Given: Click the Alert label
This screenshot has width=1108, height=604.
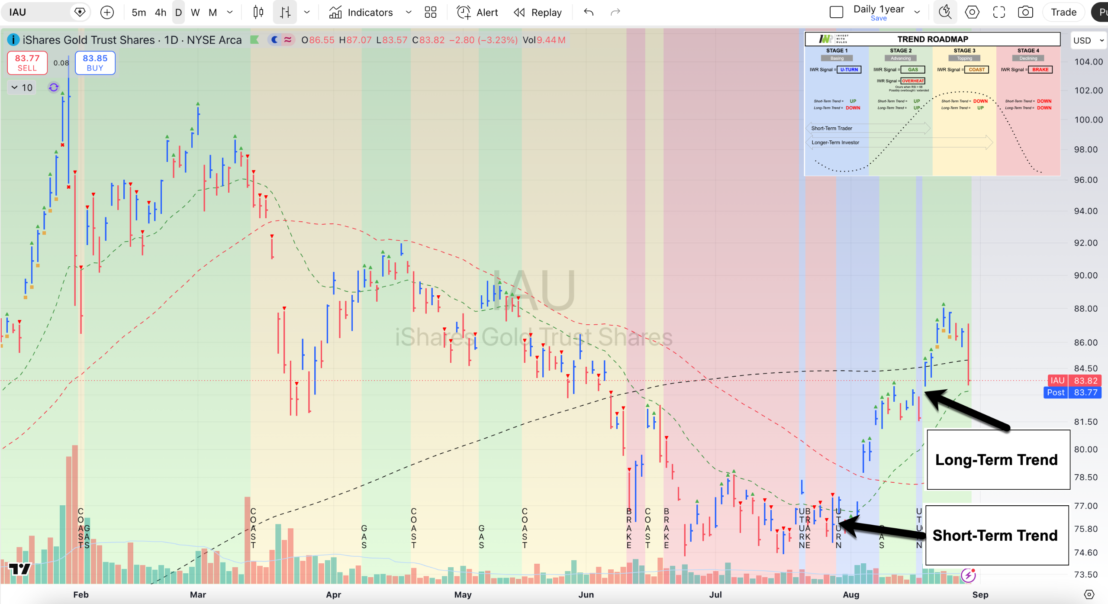Looking at the screenshot, I should (487, 12).
